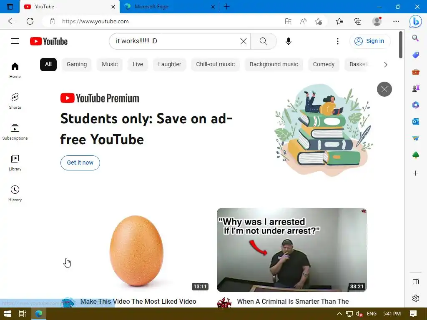Select the Live filter chip

[x=138, y=65]
